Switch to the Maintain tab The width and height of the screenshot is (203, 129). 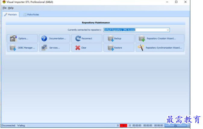click(11, 14)
